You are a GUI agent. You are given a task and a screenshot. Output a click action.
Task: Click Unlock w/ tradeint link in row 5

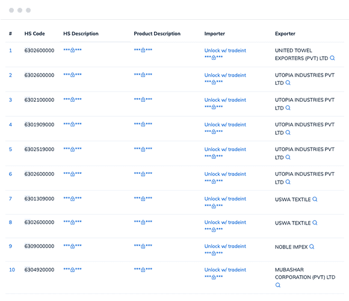tap(225, 149)
